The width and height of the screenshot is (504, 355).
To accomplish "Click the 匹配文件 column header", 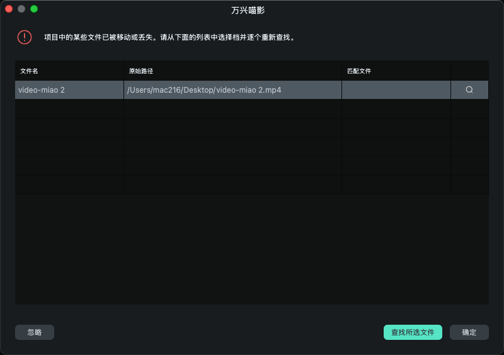I will tap(396, 71).
